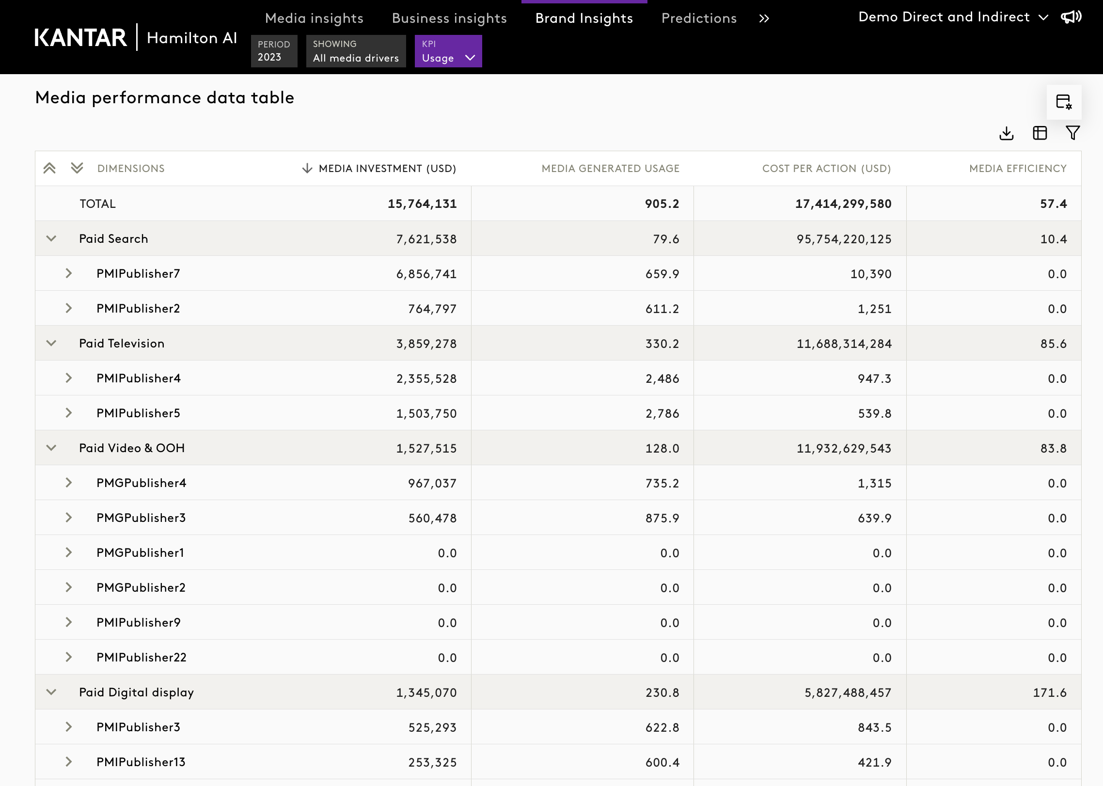Open the table settings icon
The height and width of the screenshot is (786, 1103).
[1064, 102]
